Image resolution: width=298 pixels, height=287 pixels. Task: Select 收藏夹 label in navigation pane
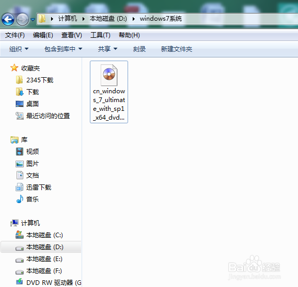[30, 68]
